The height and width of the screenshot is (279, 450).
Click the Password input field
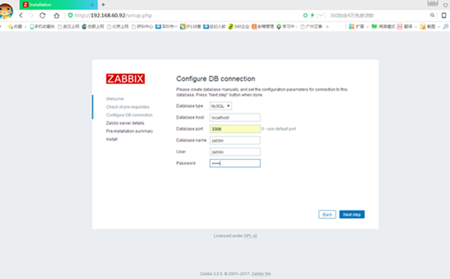pos(235,163)
